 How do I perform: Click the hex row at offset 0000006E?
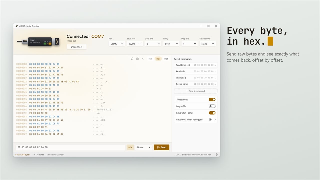[x=64, y=109]
